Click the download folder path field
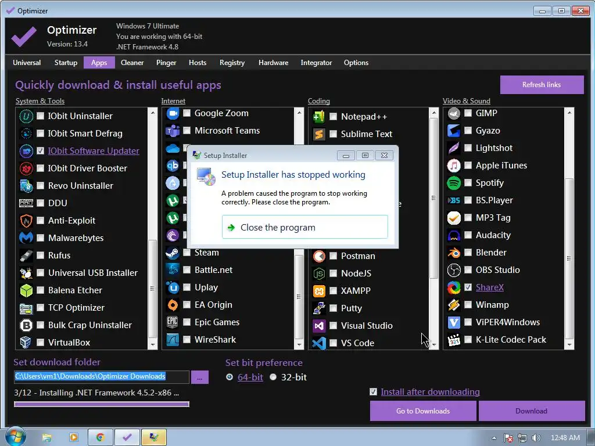 pos(101,377)
